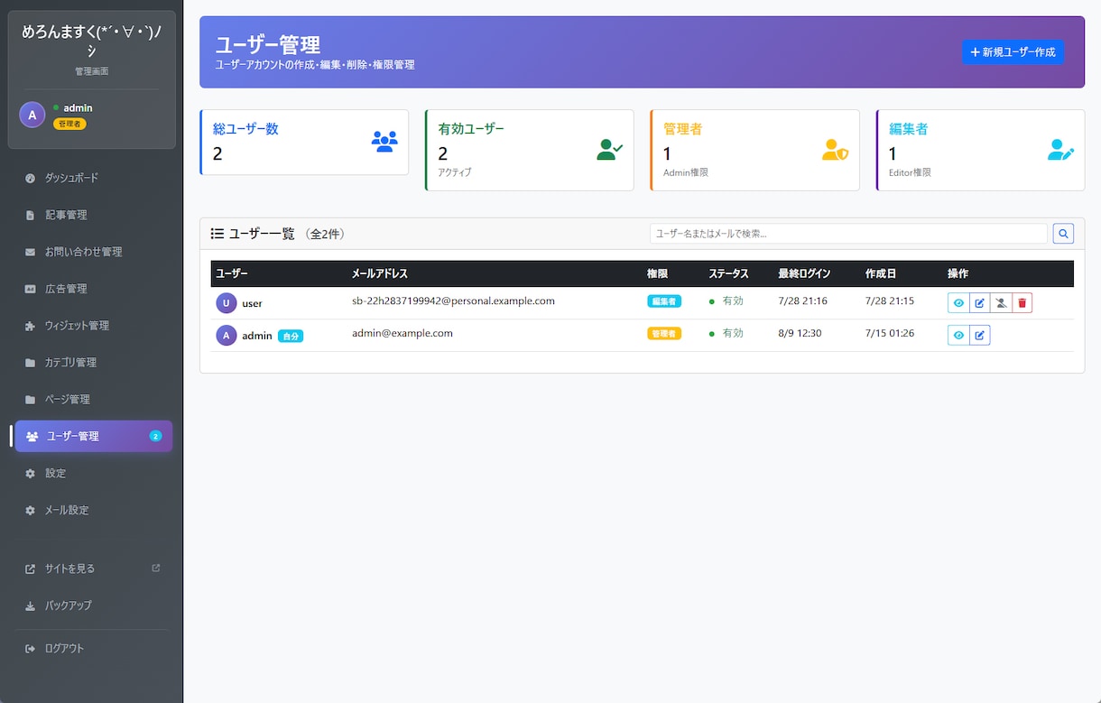
Task: View details of admin row (eye icon)
Action: 958,335
